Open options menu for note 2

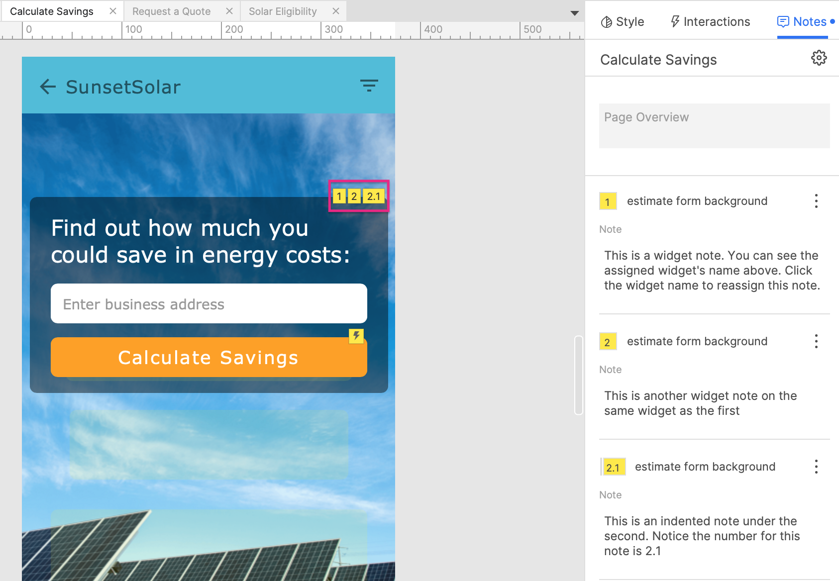(x=816, y=341)
